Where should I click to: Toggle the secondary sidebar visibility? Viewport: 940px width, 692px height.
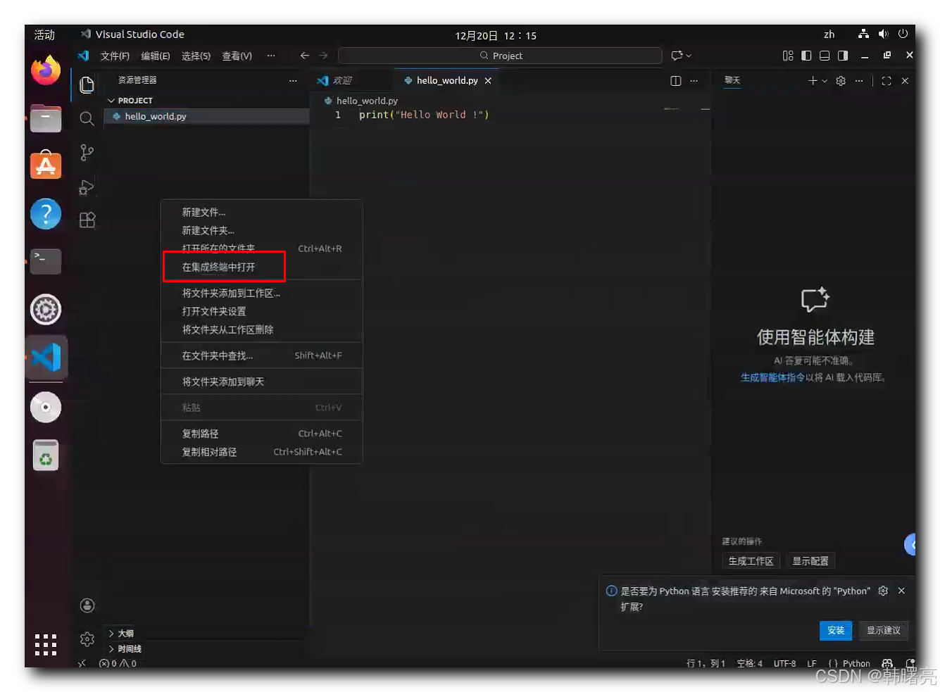click(842, 55)
